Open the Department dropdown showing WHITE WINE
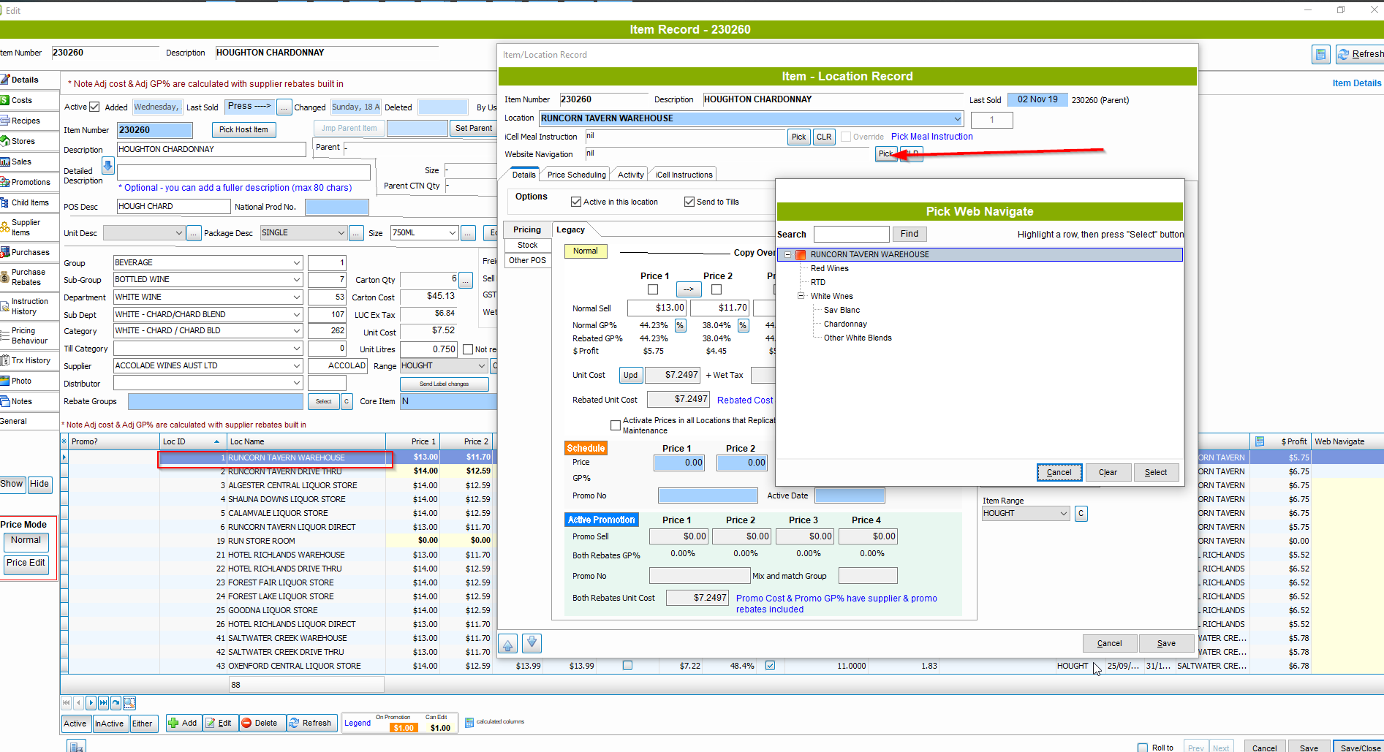Screen dimensions: 1384x752 point(297,297)
